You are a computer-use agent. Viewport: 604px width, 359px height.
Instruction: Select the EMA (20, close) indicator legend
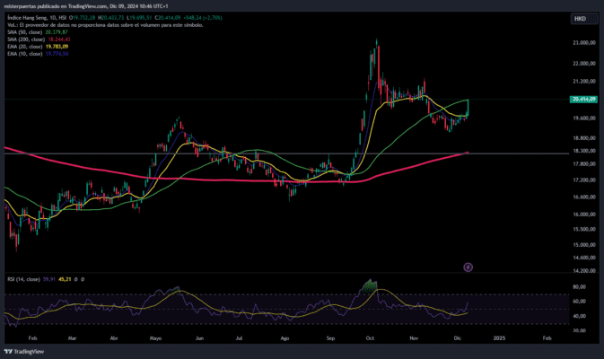click(x=38, y=47)
